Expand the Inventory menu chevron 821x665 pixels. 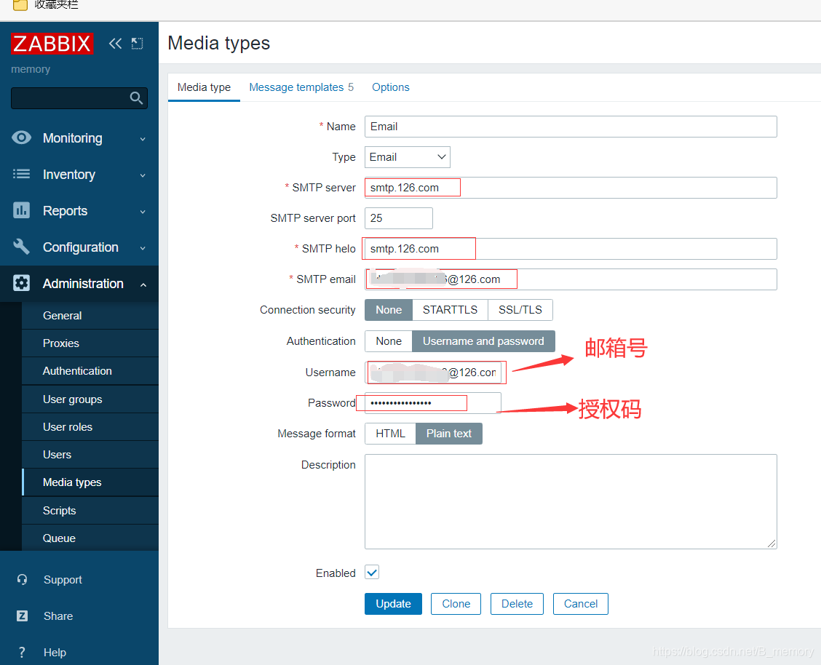tap(143, 175)
